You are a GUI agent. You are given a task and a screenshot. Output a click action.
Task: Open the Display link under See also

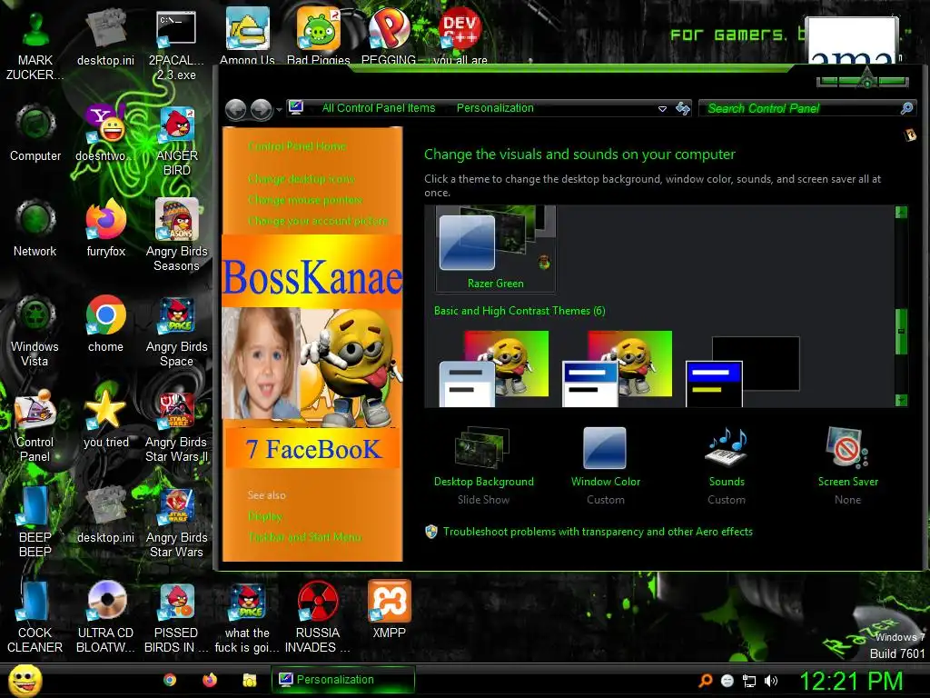coord(264,516)
